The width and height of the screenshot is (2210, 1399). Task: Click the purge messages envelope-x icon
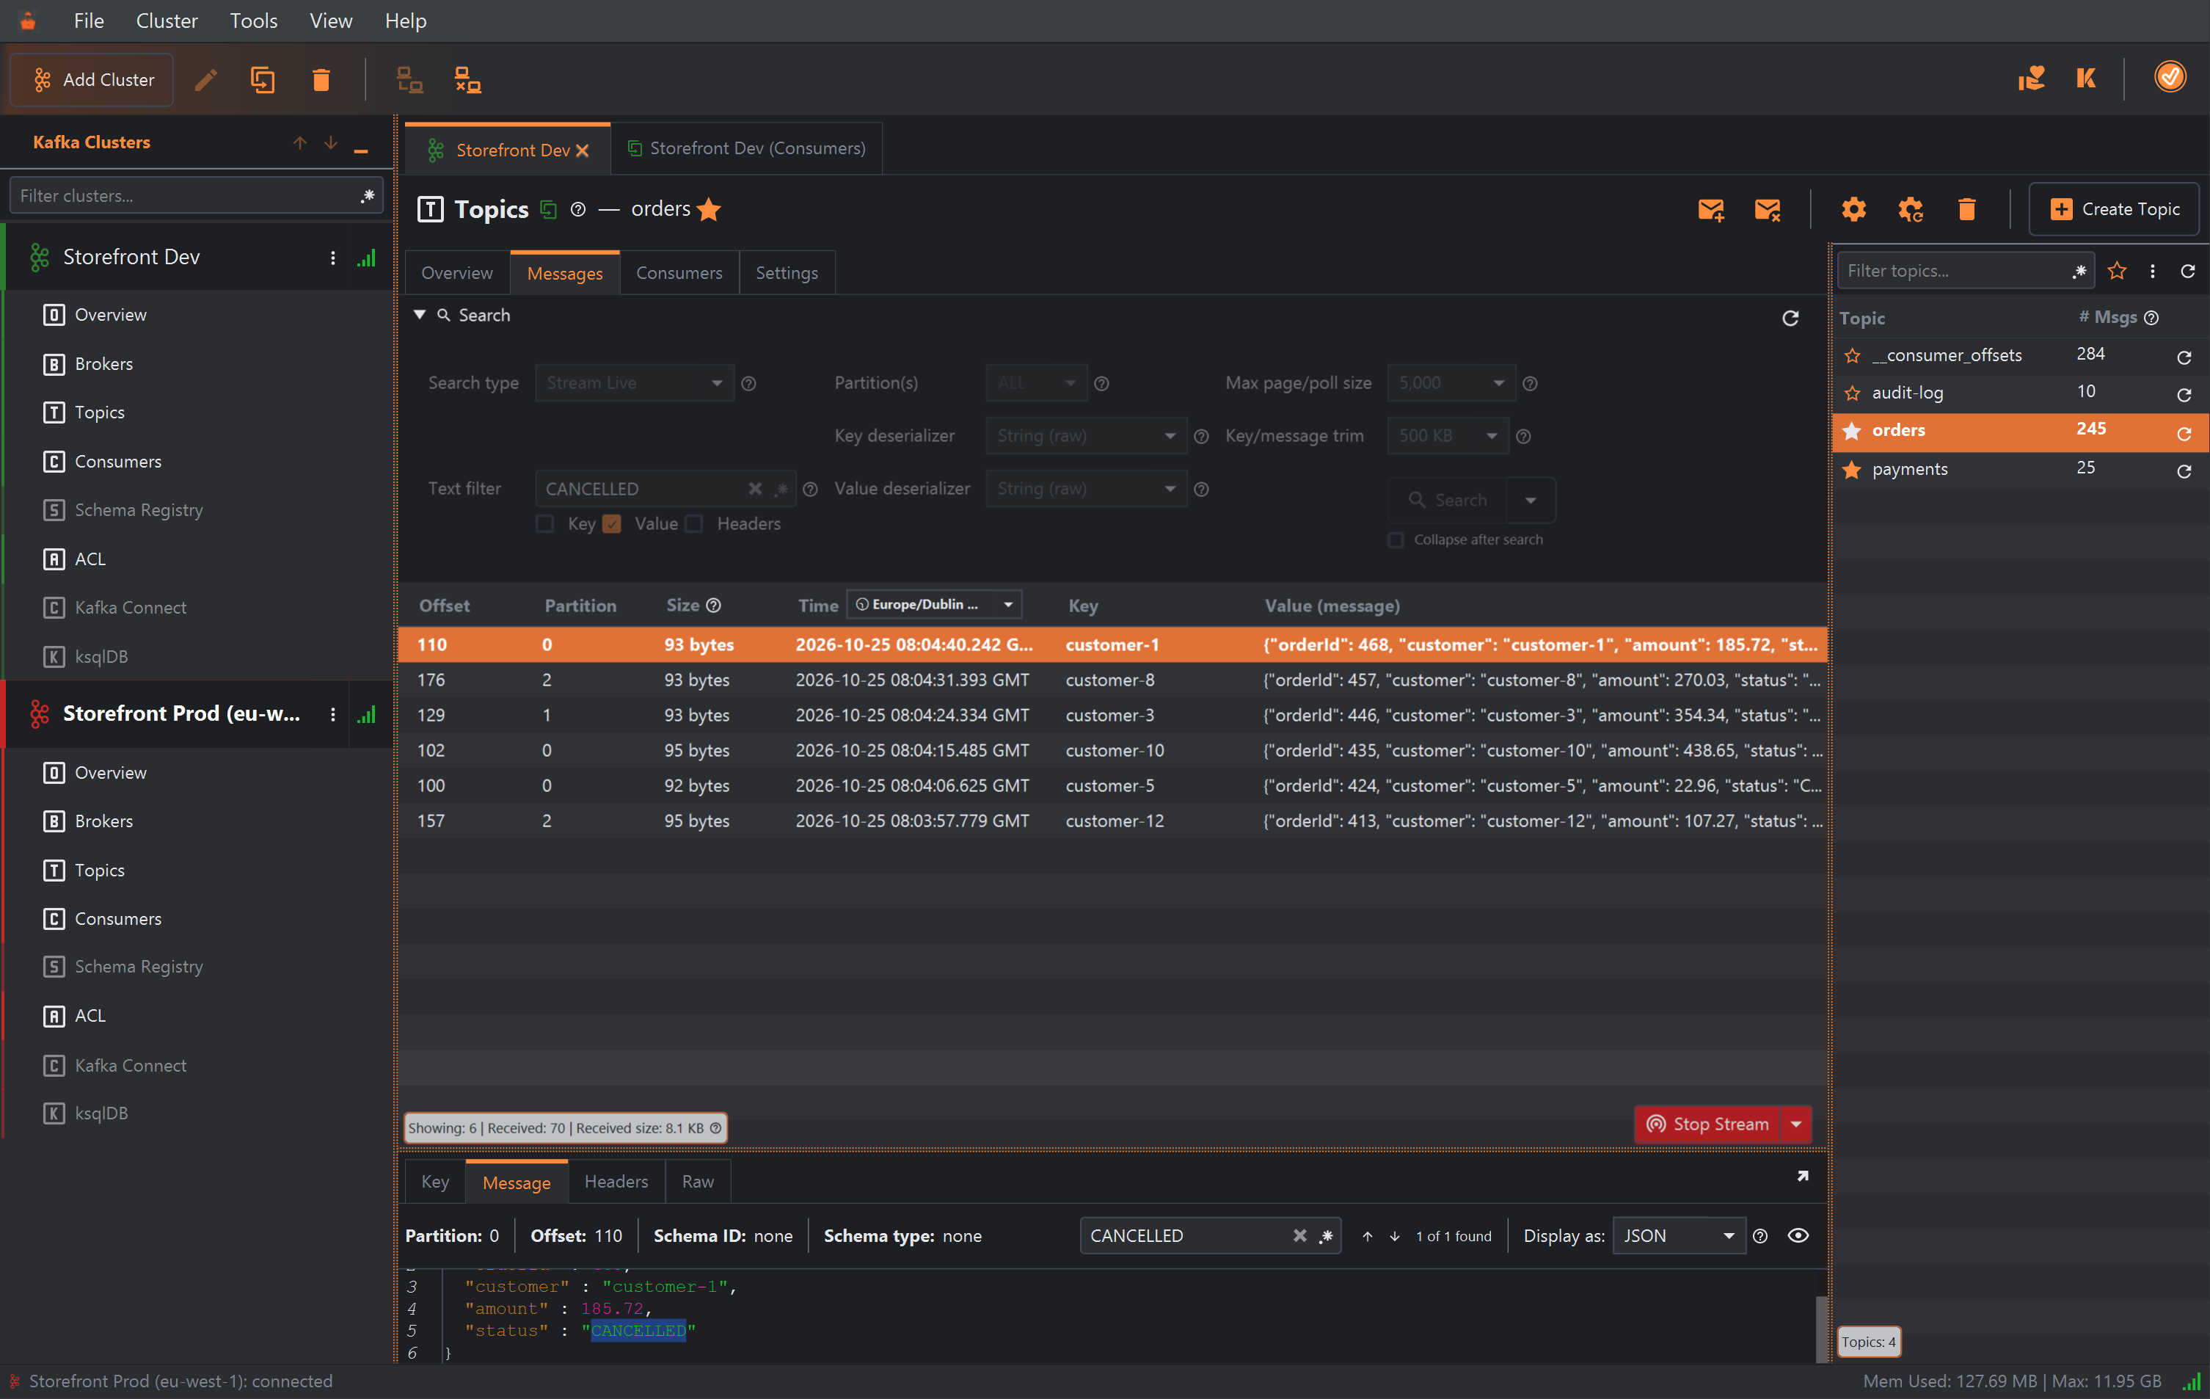pyautogui.click(x=1768, y=209)
